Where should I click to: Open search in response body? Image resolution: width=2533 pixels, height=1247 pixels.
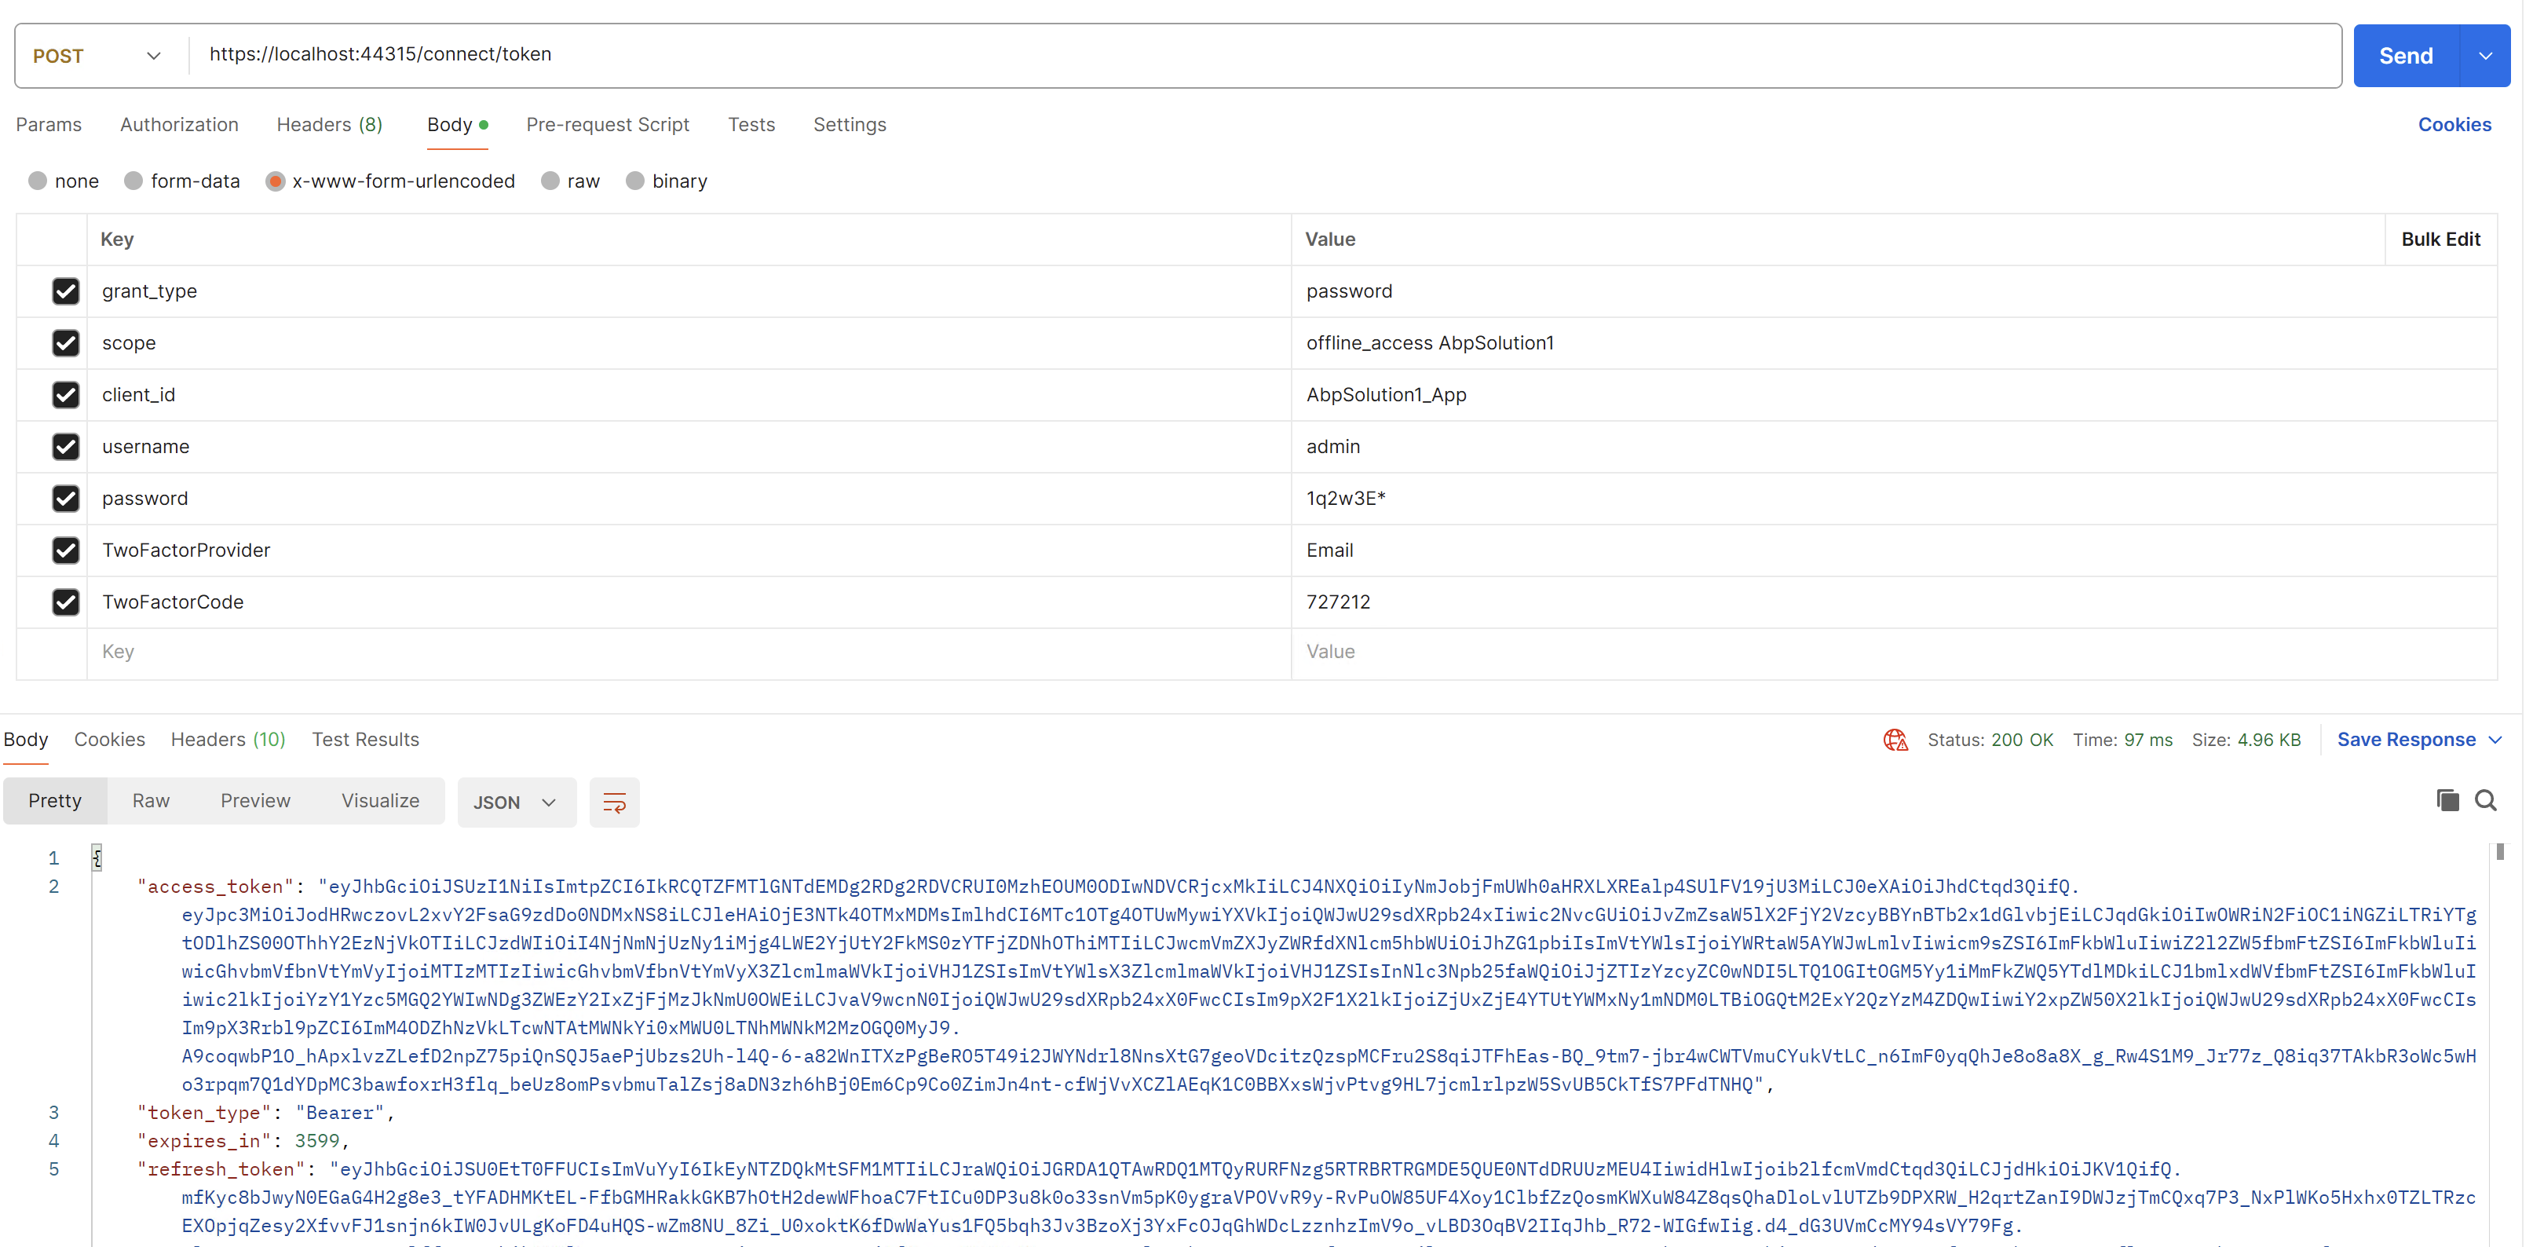[x=2486, y=800]
